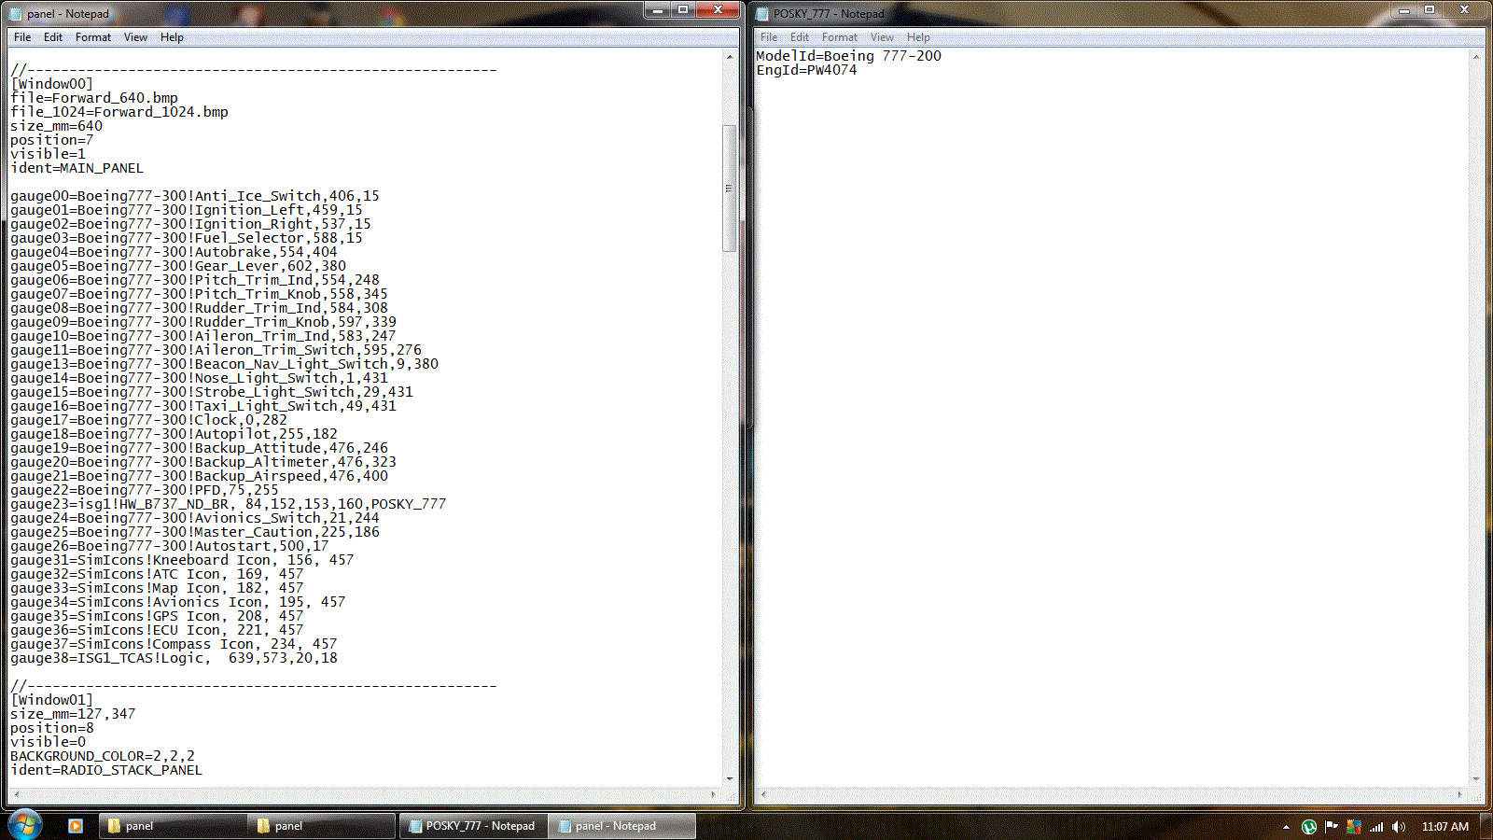The image size is (1493, 840).
Task: Open the uTorrent tray icon
Action: (1309, 827)
